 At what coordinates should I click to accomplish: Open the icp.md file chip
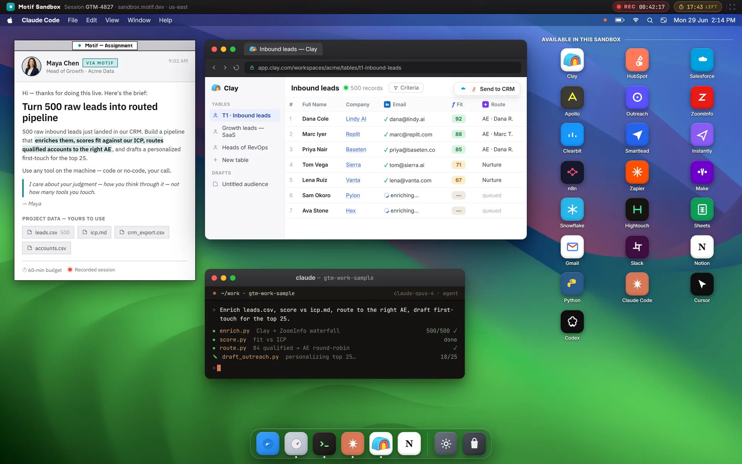pos(94,232)
